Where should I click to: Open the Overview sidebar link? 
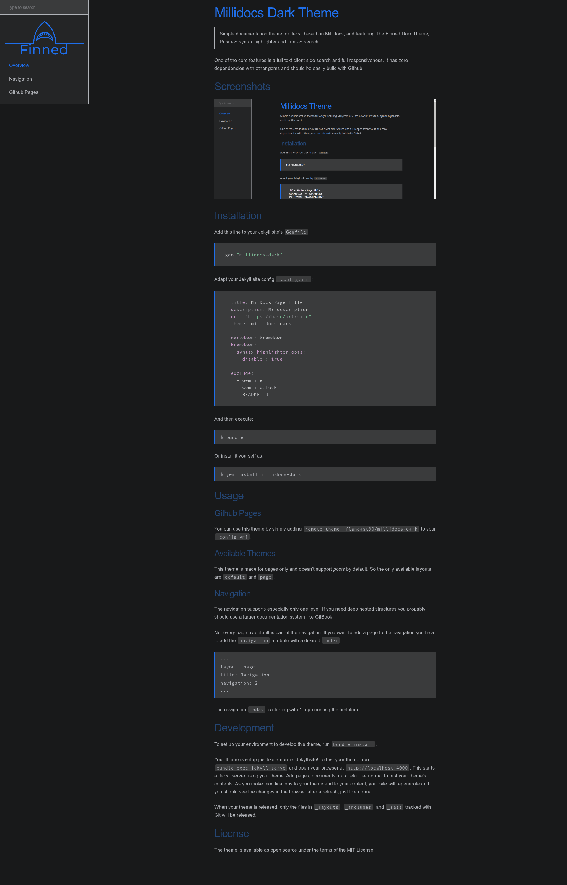pyautogui.click(x=19, y=66)
